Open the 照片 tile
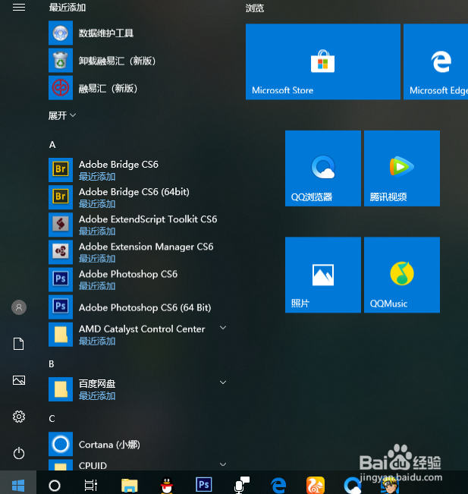468x494 pixels. click(323, 275)
